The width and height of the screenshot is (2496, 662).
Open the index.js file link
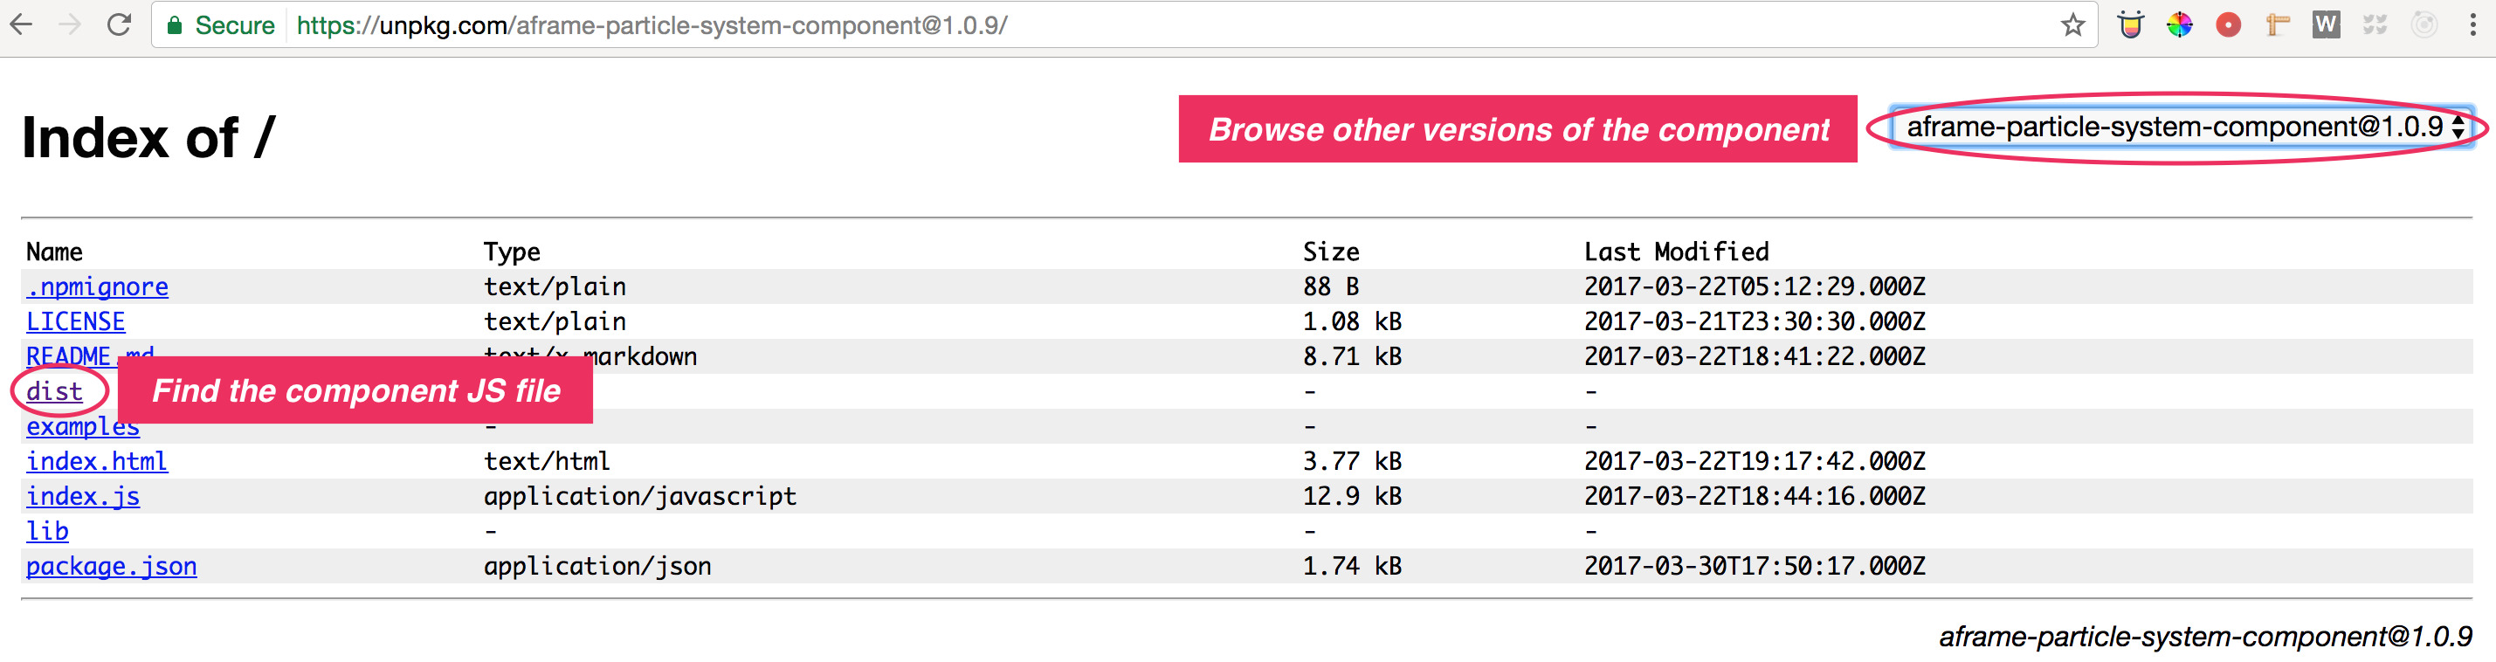(x=82, y=496)
